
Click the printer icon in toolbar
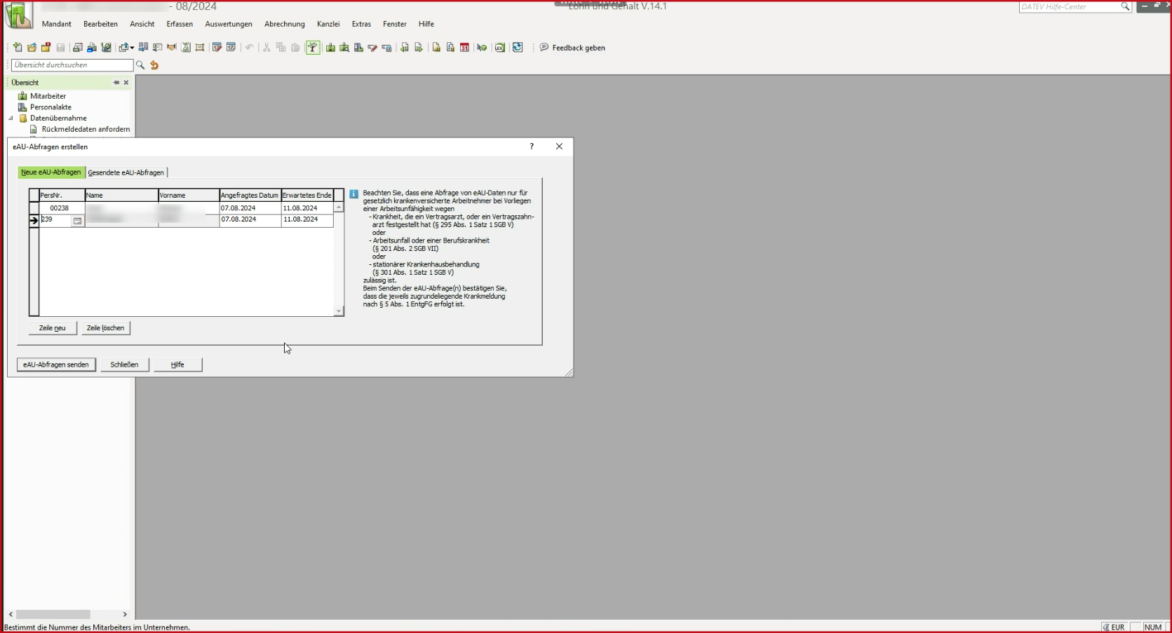77,48
